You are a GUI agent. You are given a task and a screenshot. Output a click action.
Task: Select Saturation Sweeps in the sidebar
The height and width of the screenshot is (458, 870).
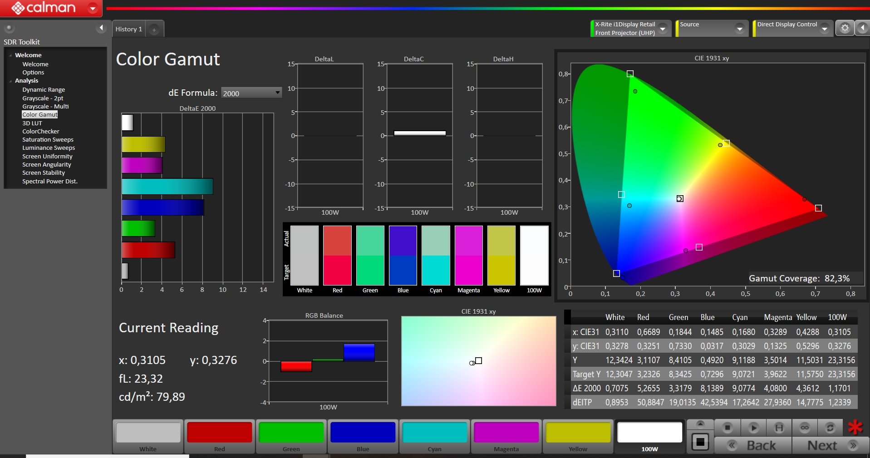pos(48,140)
